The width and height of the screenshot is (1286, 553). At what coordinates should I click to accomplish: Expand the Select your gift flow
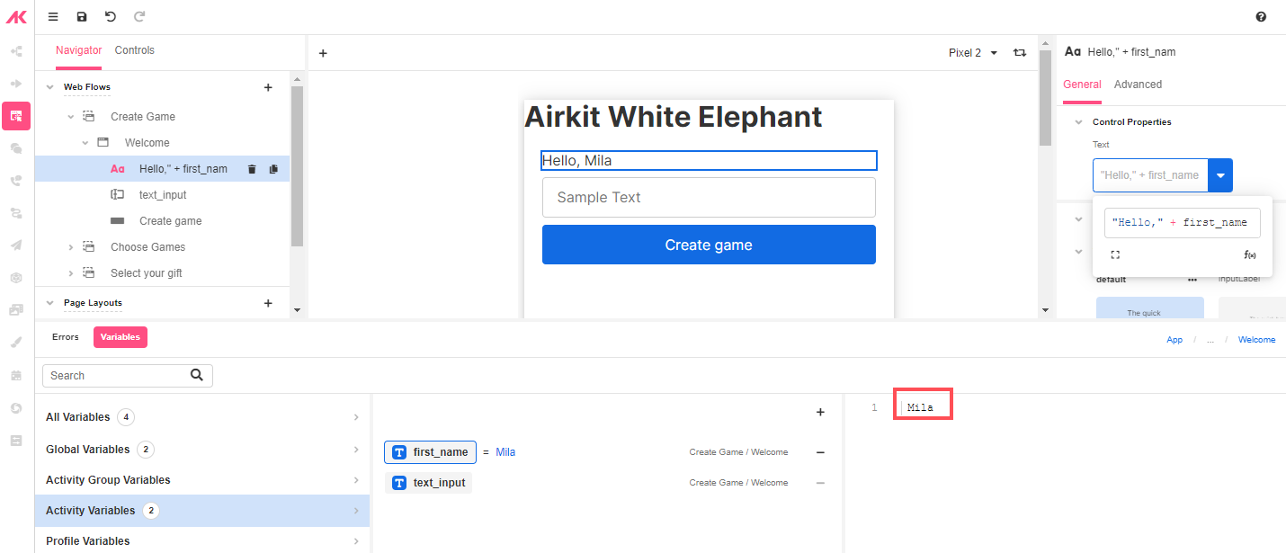tap(71, 273)
